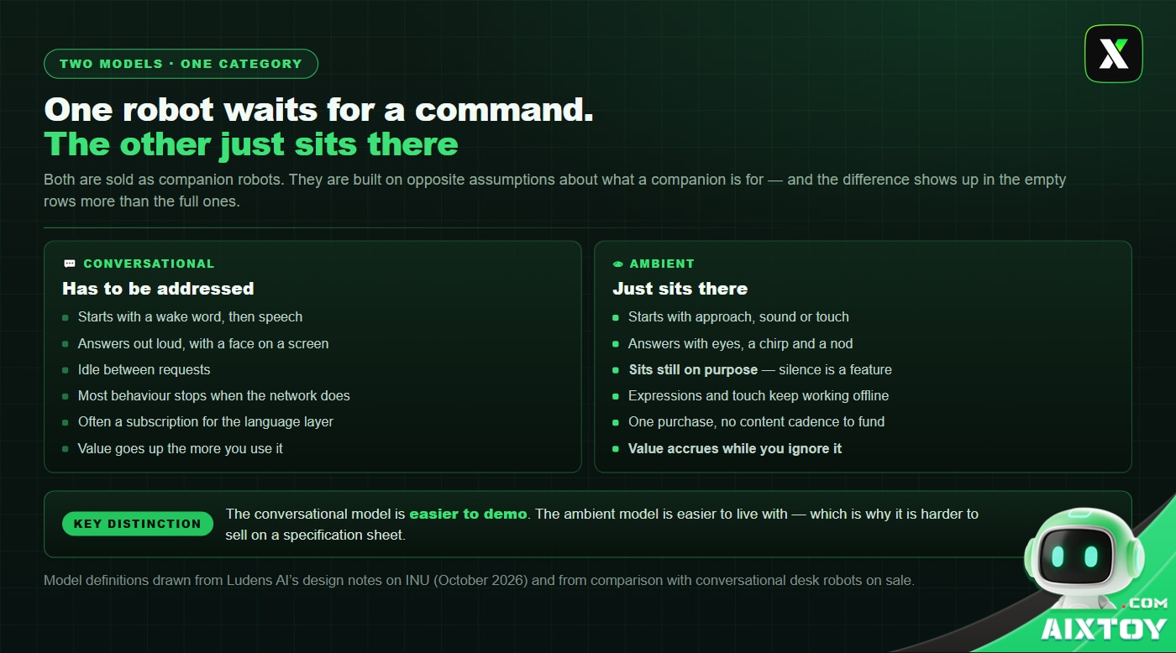The height and width of the screenshot is (653, 1176).
Task: Click the Conversational speech bubble icon
Action: click(x=70, y=264)
